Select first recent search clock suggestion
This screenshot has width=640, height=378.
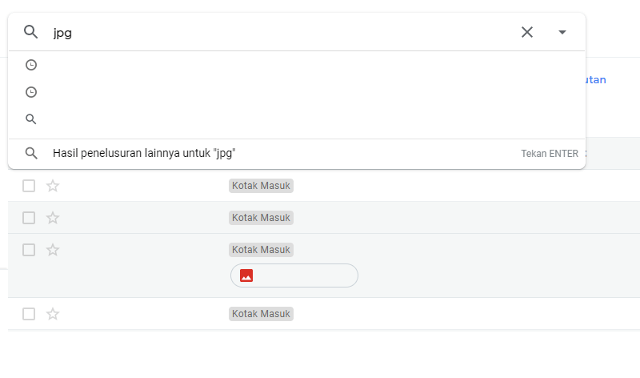tap(297, 65)
